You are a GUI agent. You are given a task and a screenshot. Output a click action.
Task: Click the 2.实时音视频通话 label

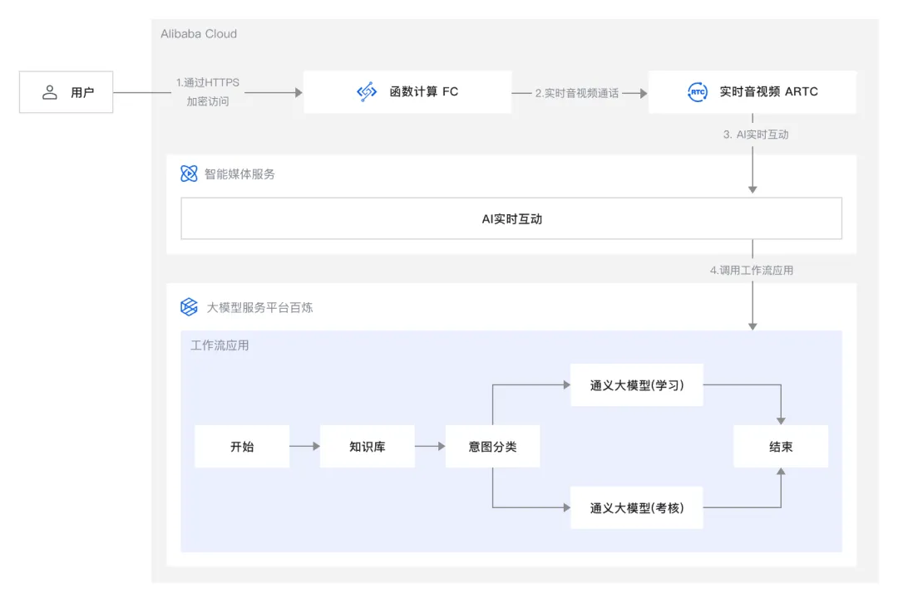(x=577, y=93)
